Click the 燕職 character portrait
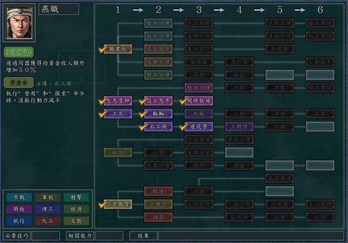The image size is (348, 243). (19, 22)
